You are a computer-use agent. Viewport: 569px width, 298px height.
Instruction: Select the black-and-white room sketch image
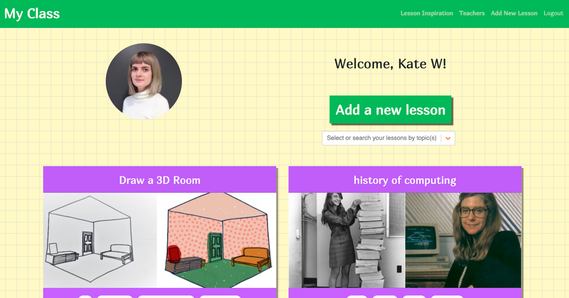(x=100, y=240)
